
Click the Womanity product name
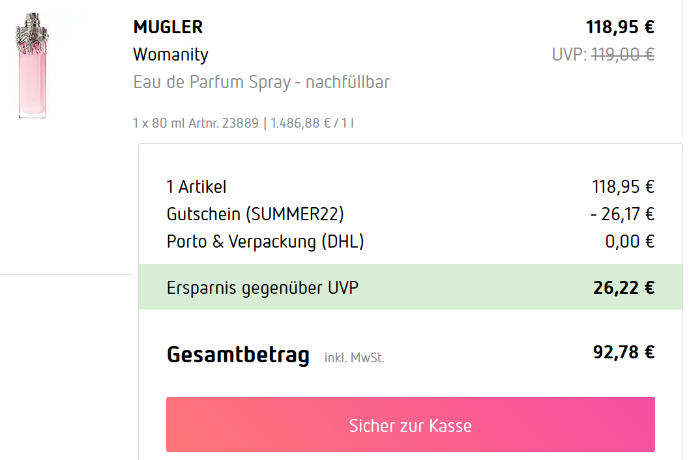click(x=171, y=55)
